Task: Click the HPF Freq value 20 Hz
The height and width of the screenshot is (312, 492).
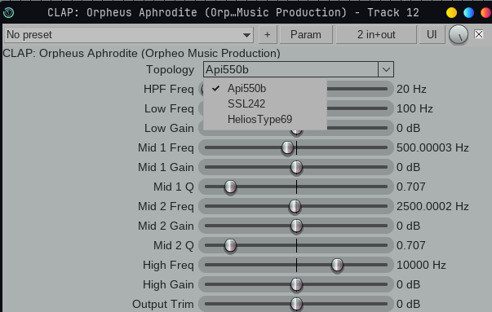Action: click(411, 90)
